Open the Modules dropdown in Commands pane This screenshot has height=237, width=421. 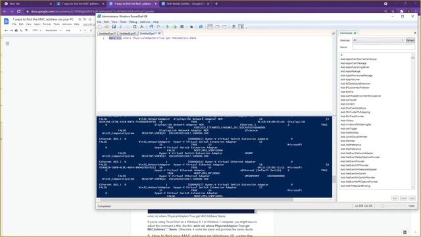pyautogui.click(x=378, y=40)
